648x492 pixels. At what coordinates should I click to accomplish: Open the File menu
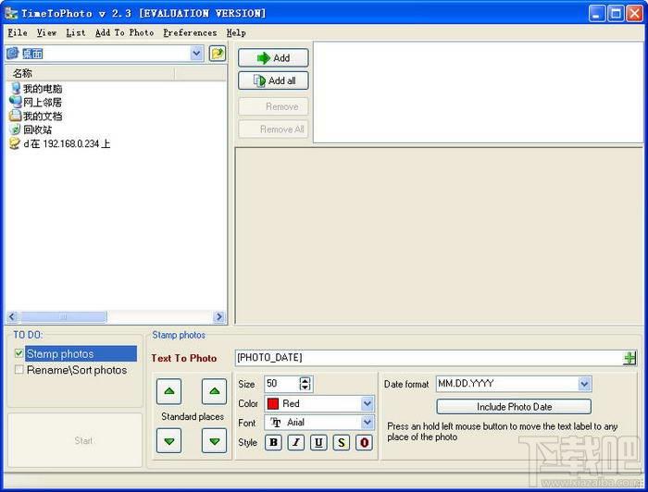(18, 32)
